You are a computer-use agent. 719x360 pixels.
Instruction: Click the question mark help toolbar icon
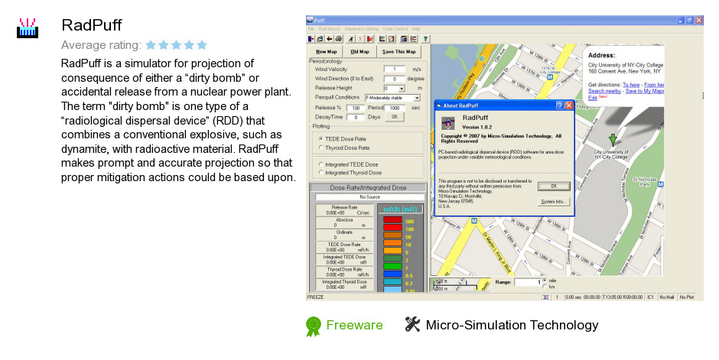click(x=425, y=39)
